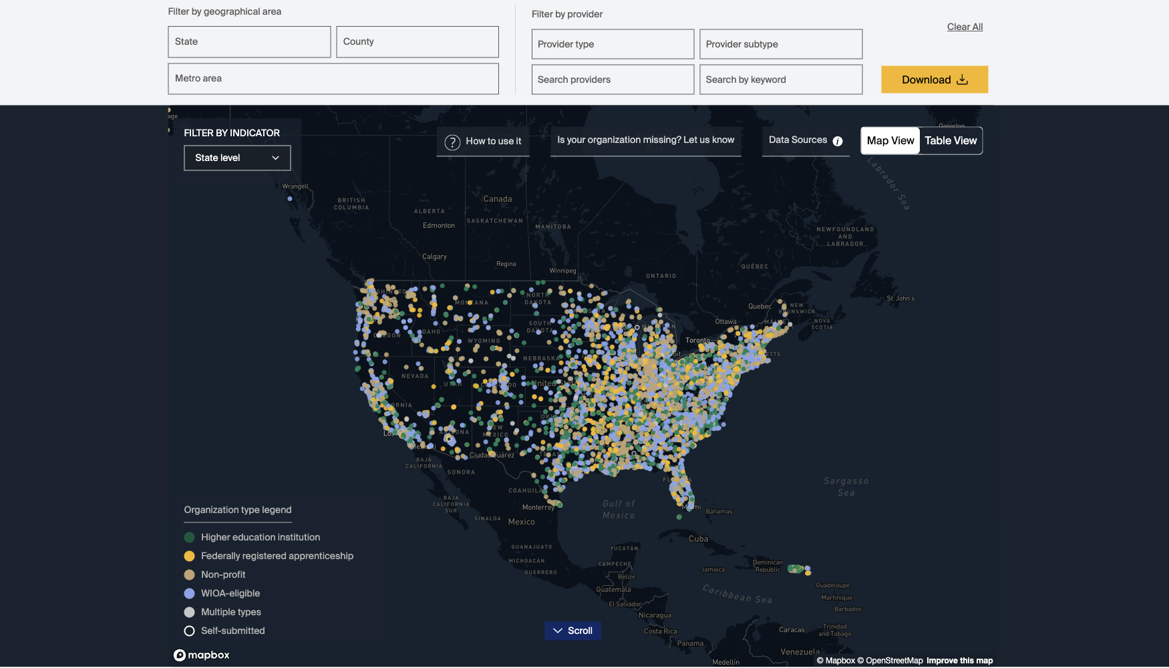Expand the Provider subtype dropdown
Screen dimensions: 1169x668
click(781, 44)
